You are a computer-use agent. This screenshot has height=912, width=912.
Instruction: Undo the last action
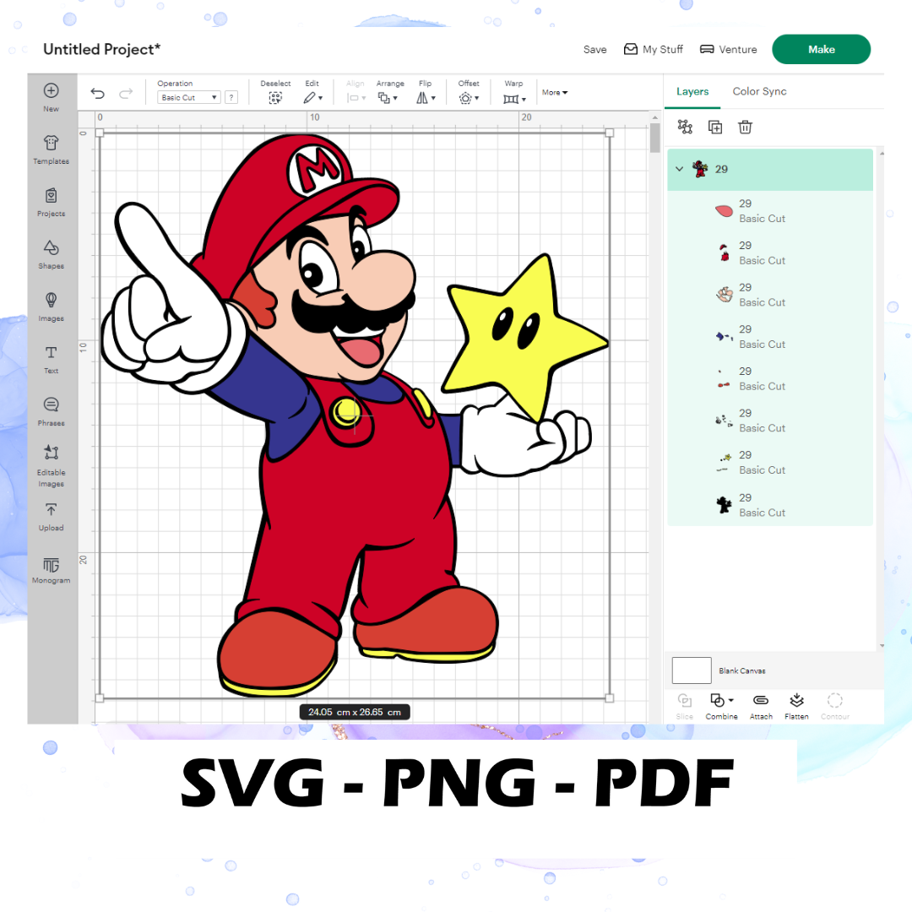pyautogui.click(x=98, y=93)
